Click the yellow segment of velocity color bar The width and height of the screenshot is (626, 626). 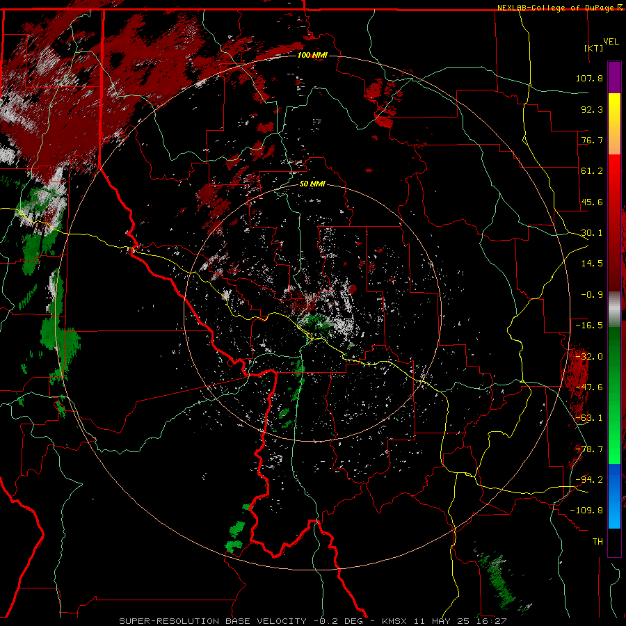[x=614, y=124]
